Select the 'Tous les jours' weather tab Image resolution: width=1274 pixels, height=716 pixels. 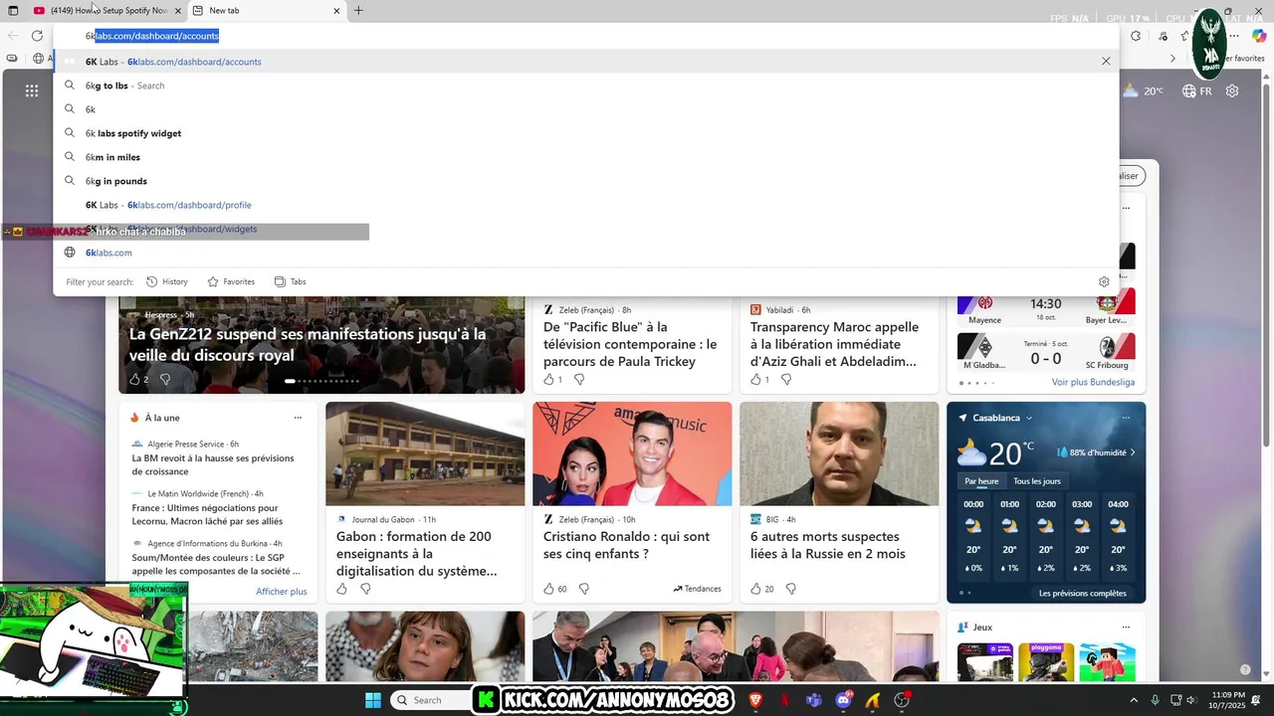(1037, 481)
